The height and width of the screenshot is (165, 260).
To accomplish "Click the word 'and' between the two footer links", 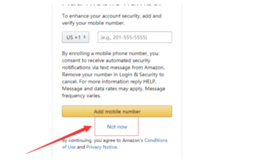I will pyautogui.click(x=81, y=147).
